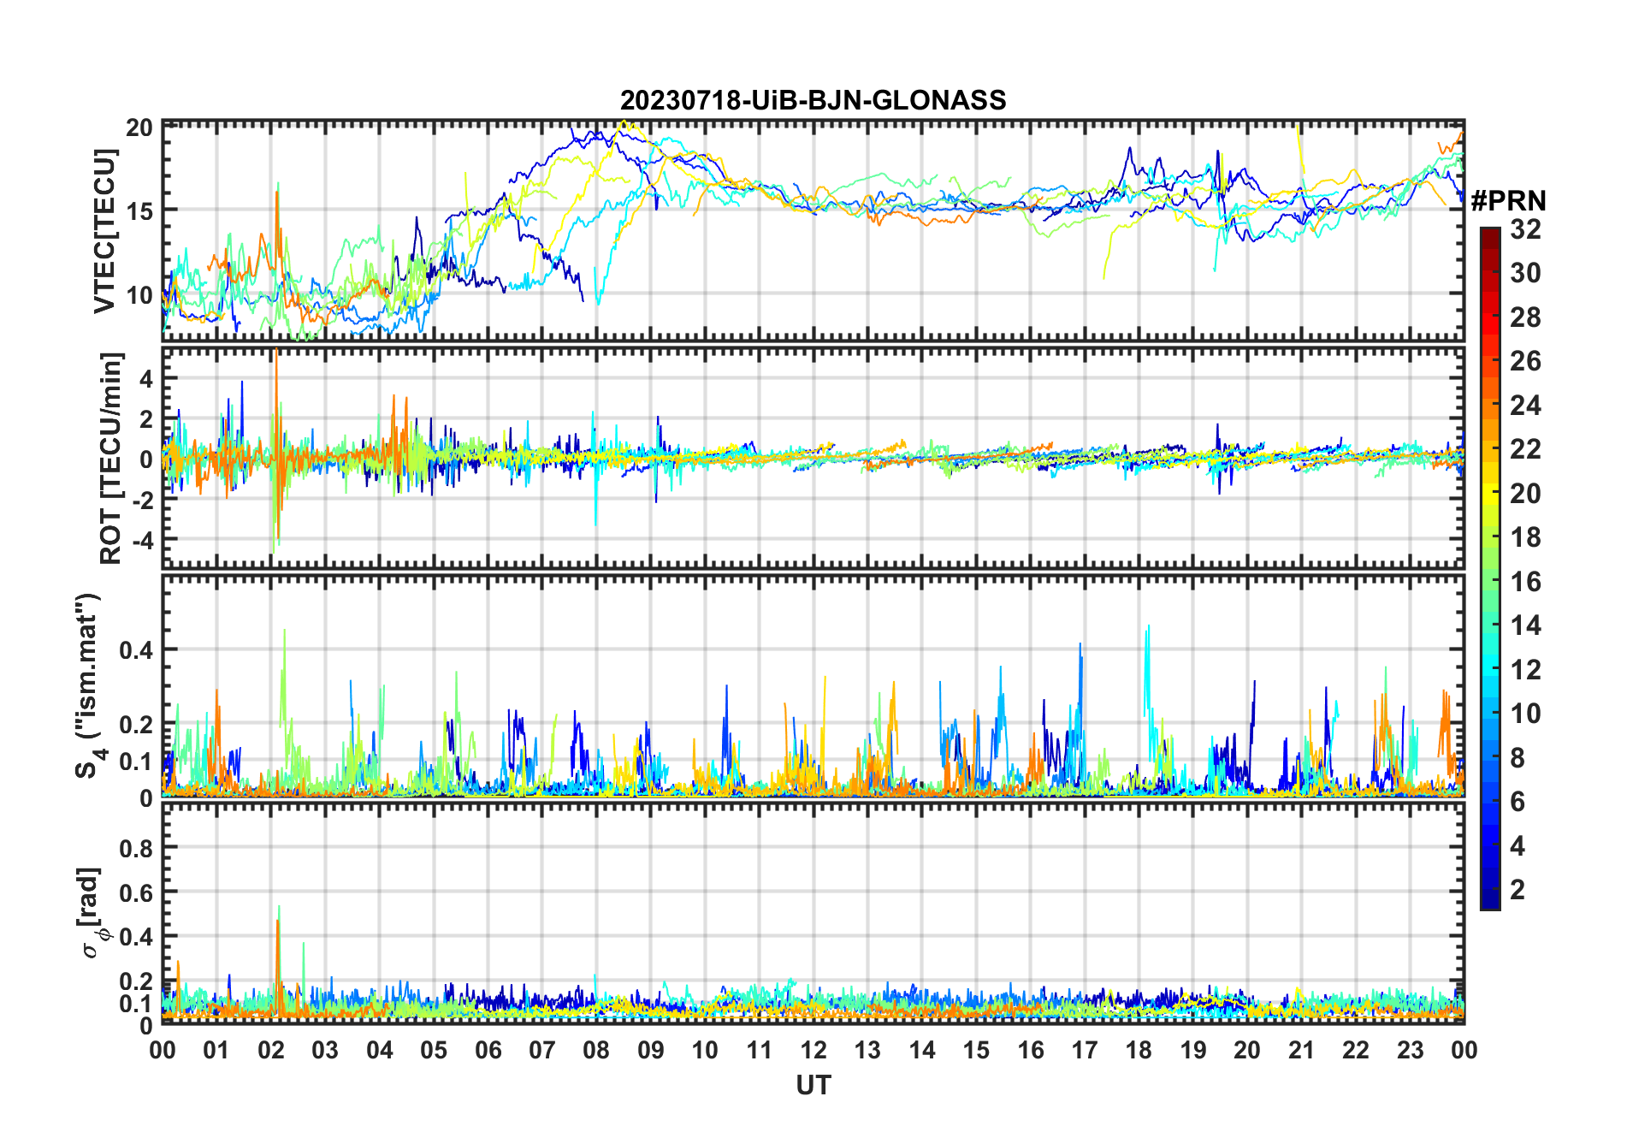
Task: Click the x-axis time tick label 18
Action: (x=1139, y=1050)
